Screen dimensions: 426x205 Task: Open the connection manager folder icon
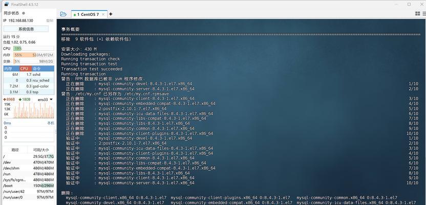[63, 14]
